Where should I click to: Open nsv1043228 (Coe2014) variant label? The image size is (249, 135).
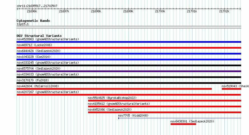pyautogui.click(x=34, y=57)
